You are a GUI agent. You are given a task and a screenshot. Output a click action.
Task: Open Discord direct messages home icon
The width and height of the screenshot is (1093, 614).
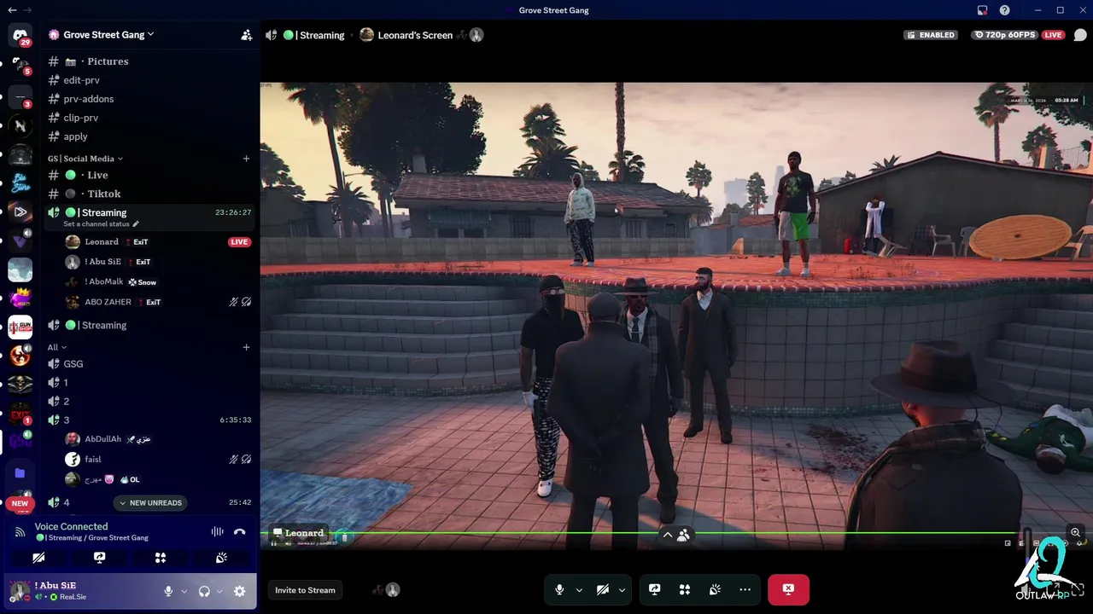(20, 35)
